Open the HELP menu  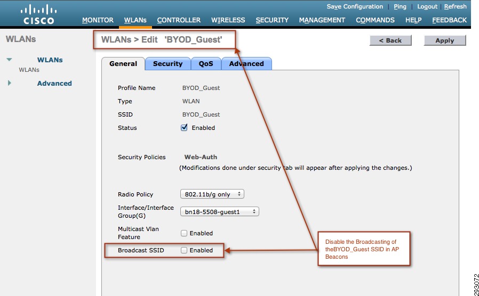[413, 20]
